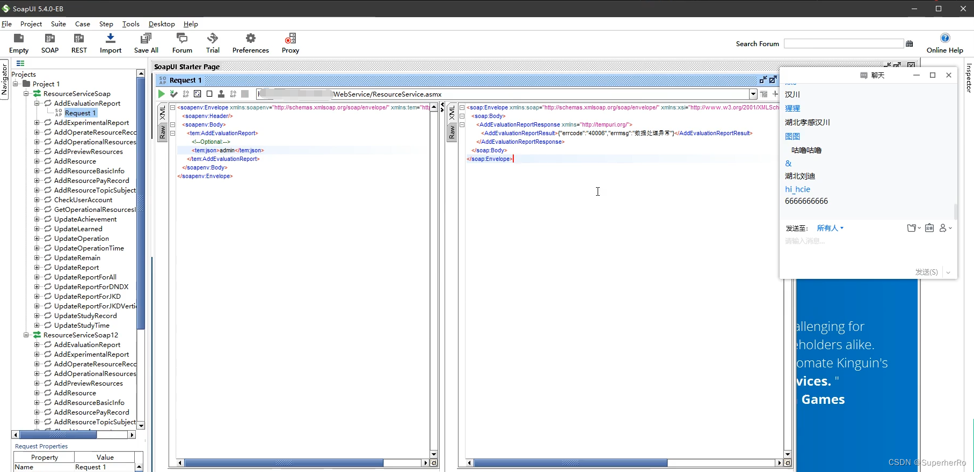Select the Request 1 tree item
The height and width of the screenshot is (472, 974).
pos(80,113)
